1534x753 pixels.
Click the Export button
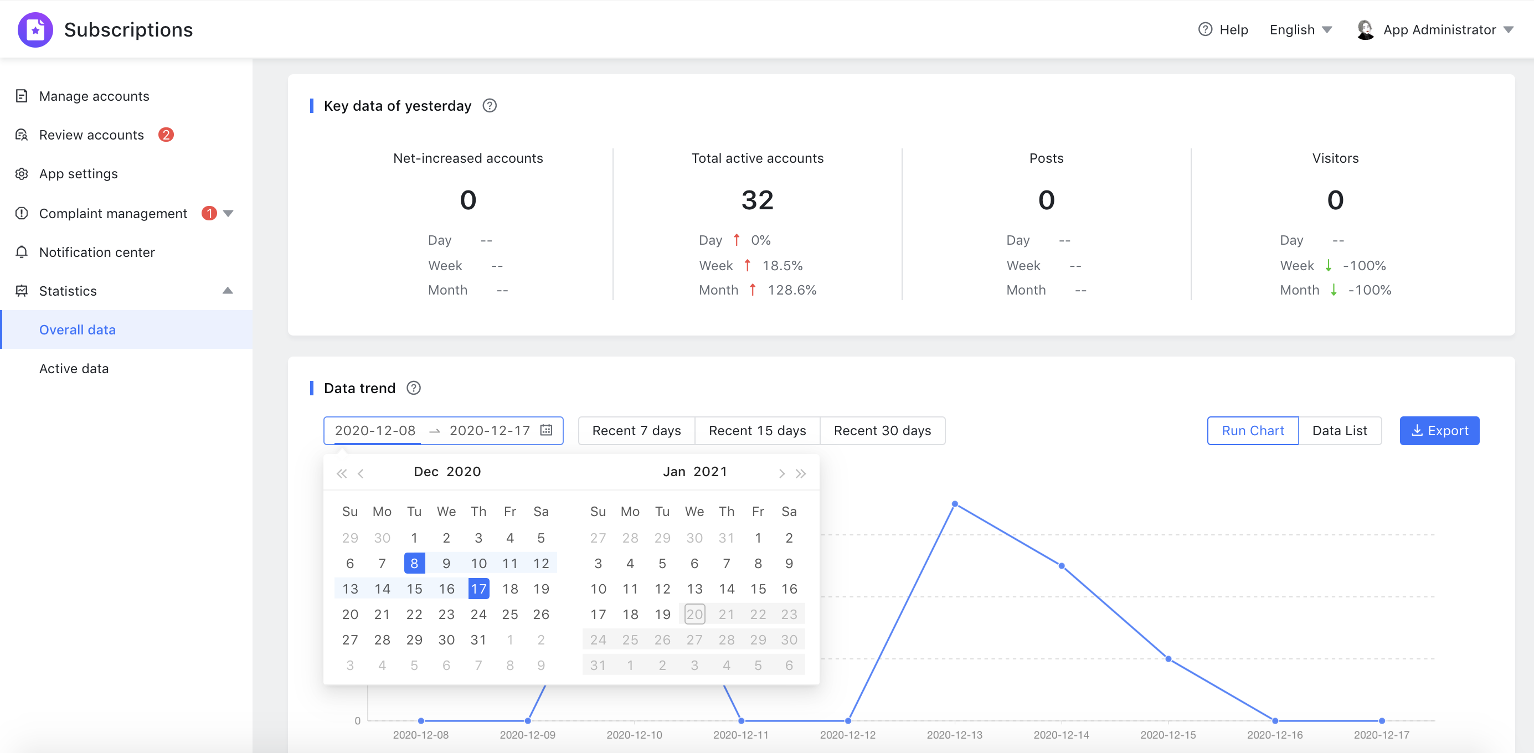1439,430
